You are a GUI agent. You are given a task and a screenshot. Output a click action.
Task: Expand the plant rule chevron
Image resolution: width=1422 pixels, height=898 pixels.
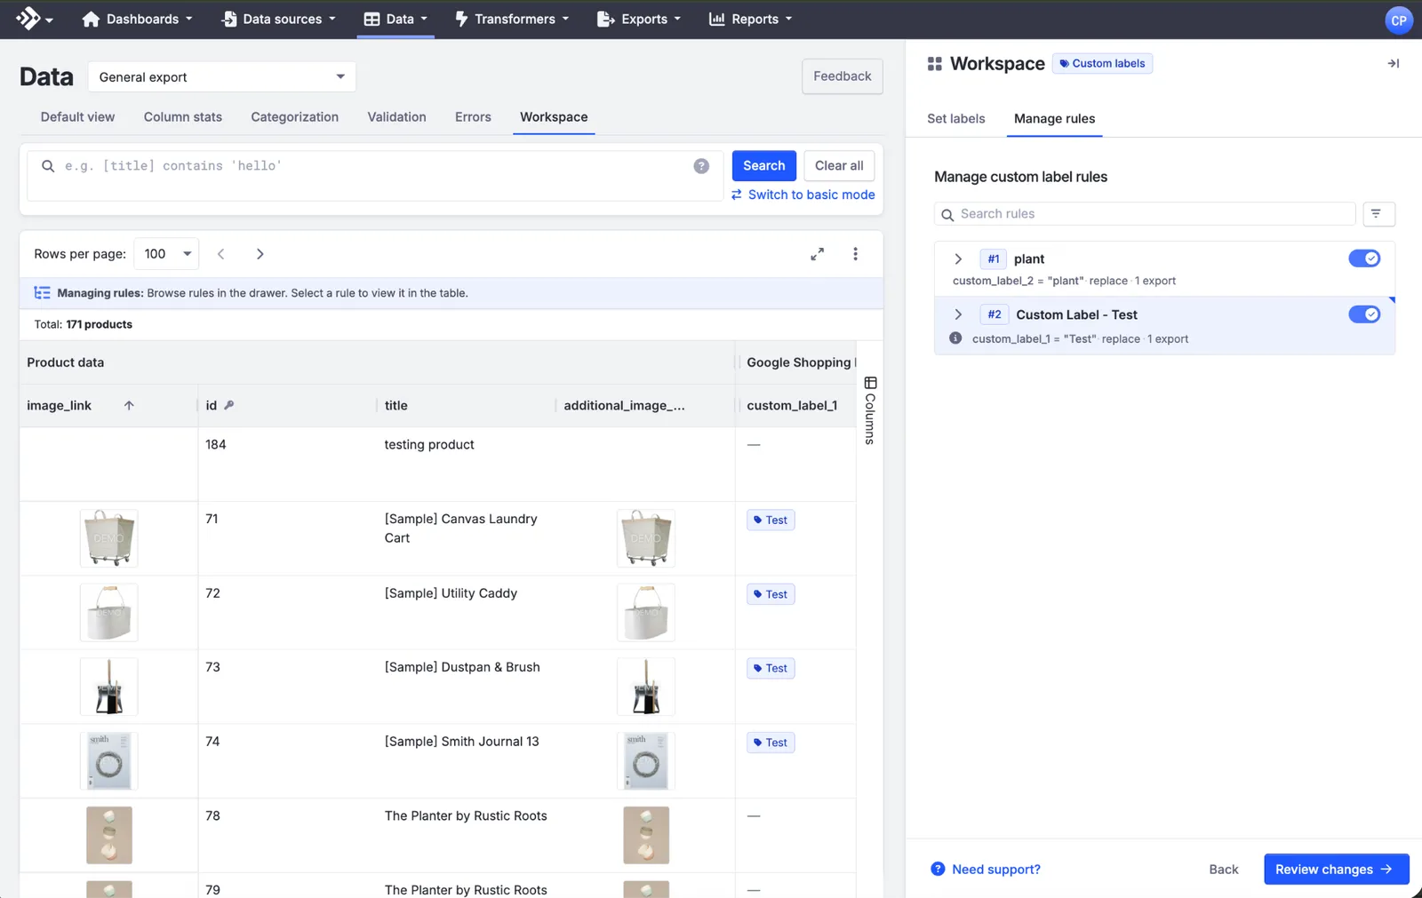(958, 259)
